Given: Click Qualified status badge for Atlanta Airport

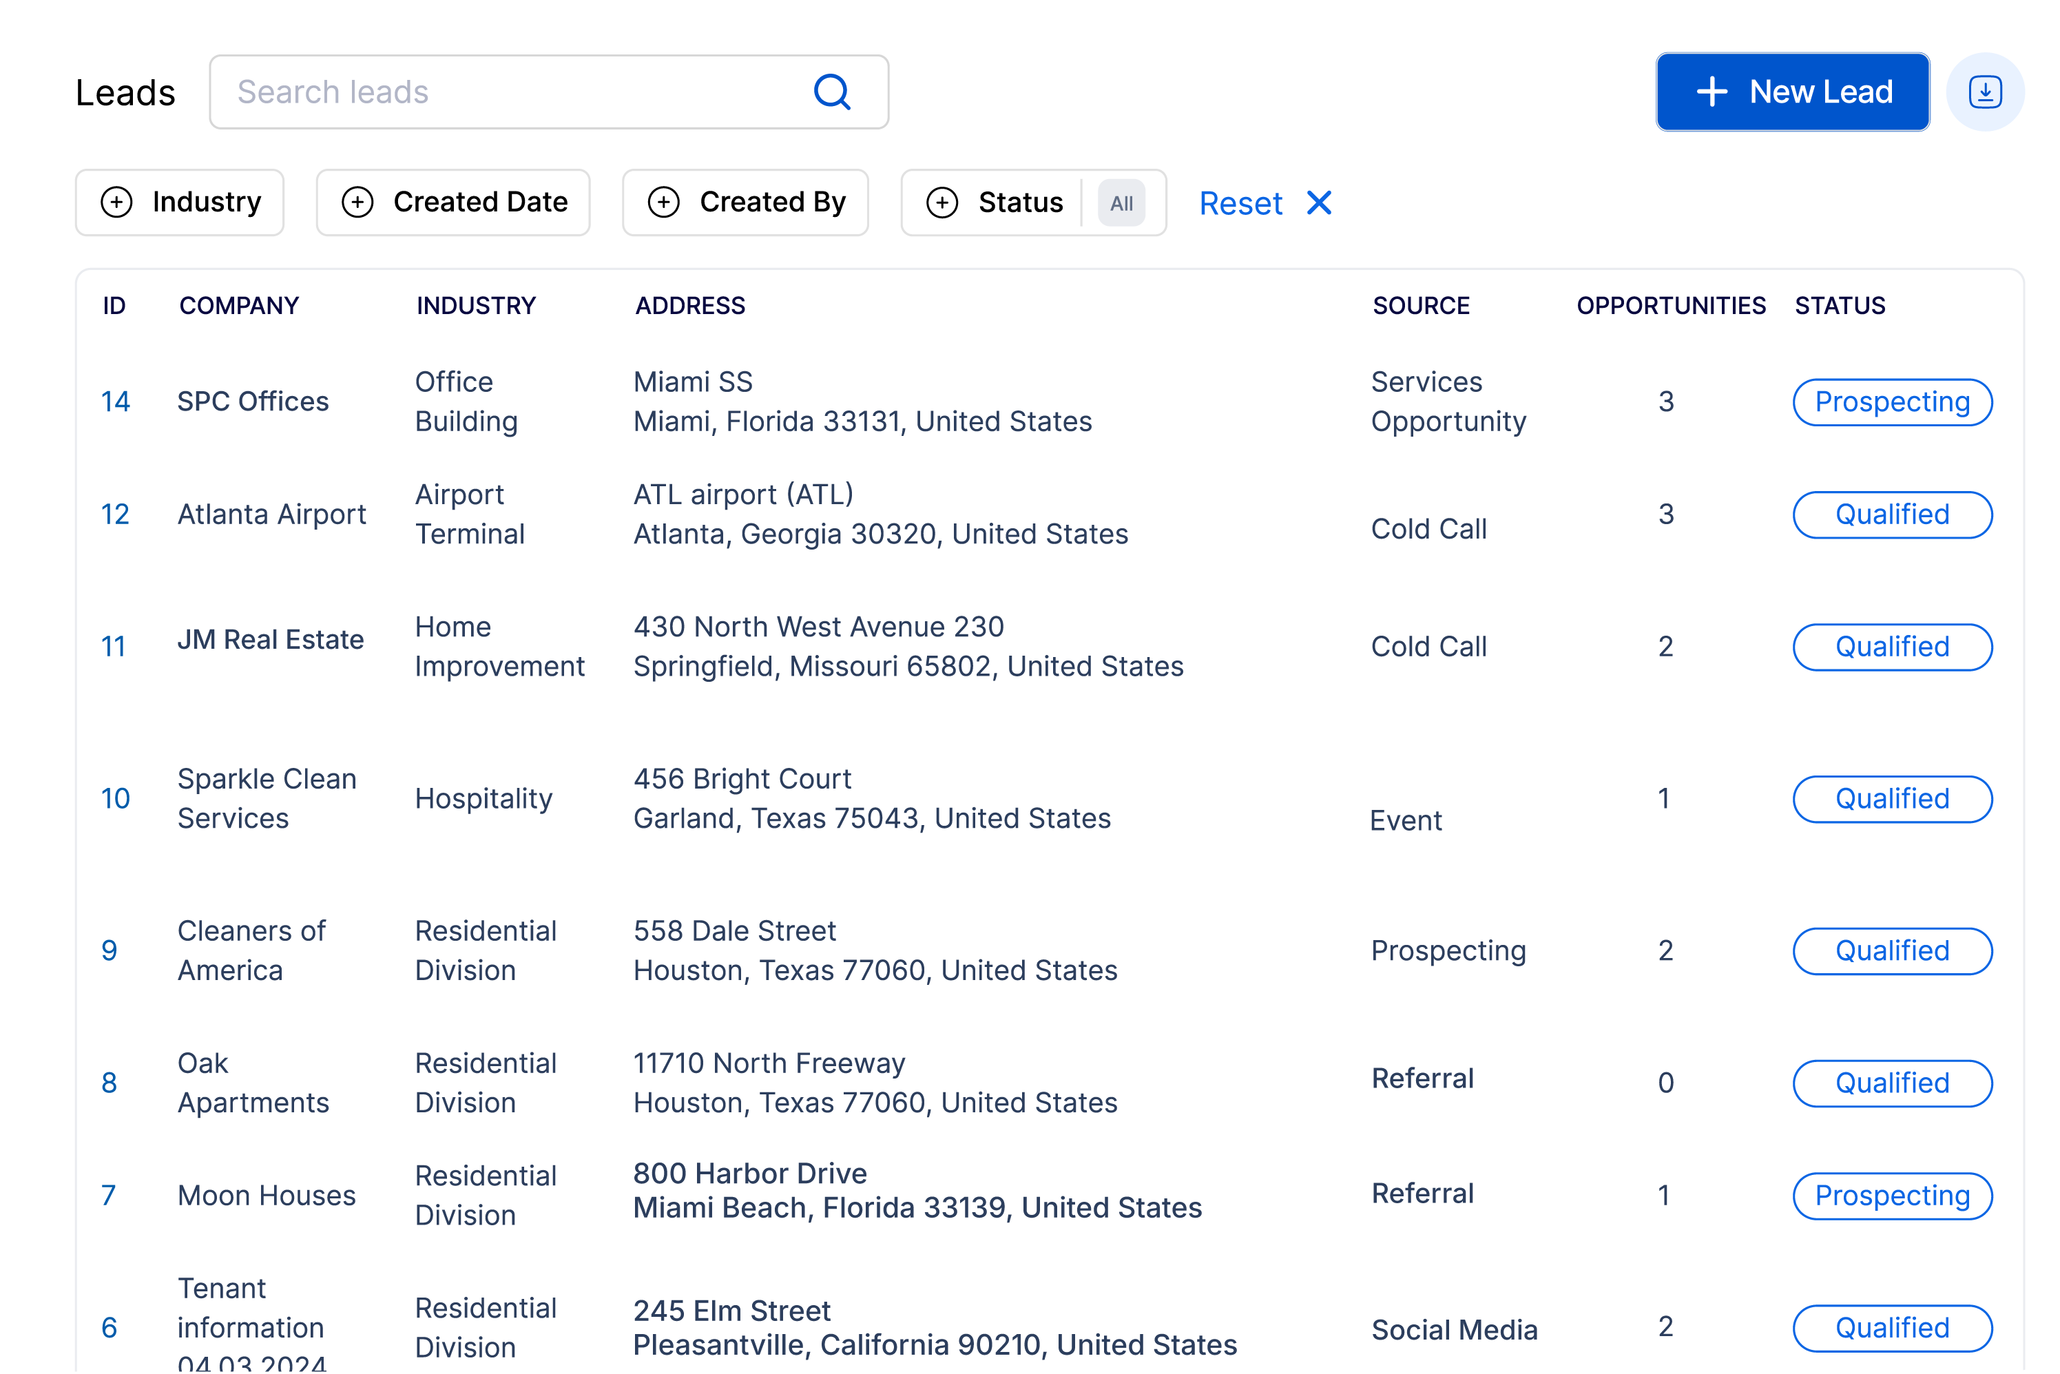Looking at the screenshot, I should (x=1893, y=514).
